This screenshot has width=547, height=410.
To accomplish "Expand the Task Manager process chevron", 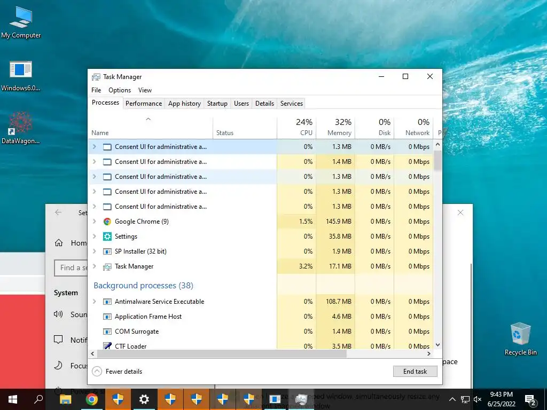I will (x=94, y=266).
